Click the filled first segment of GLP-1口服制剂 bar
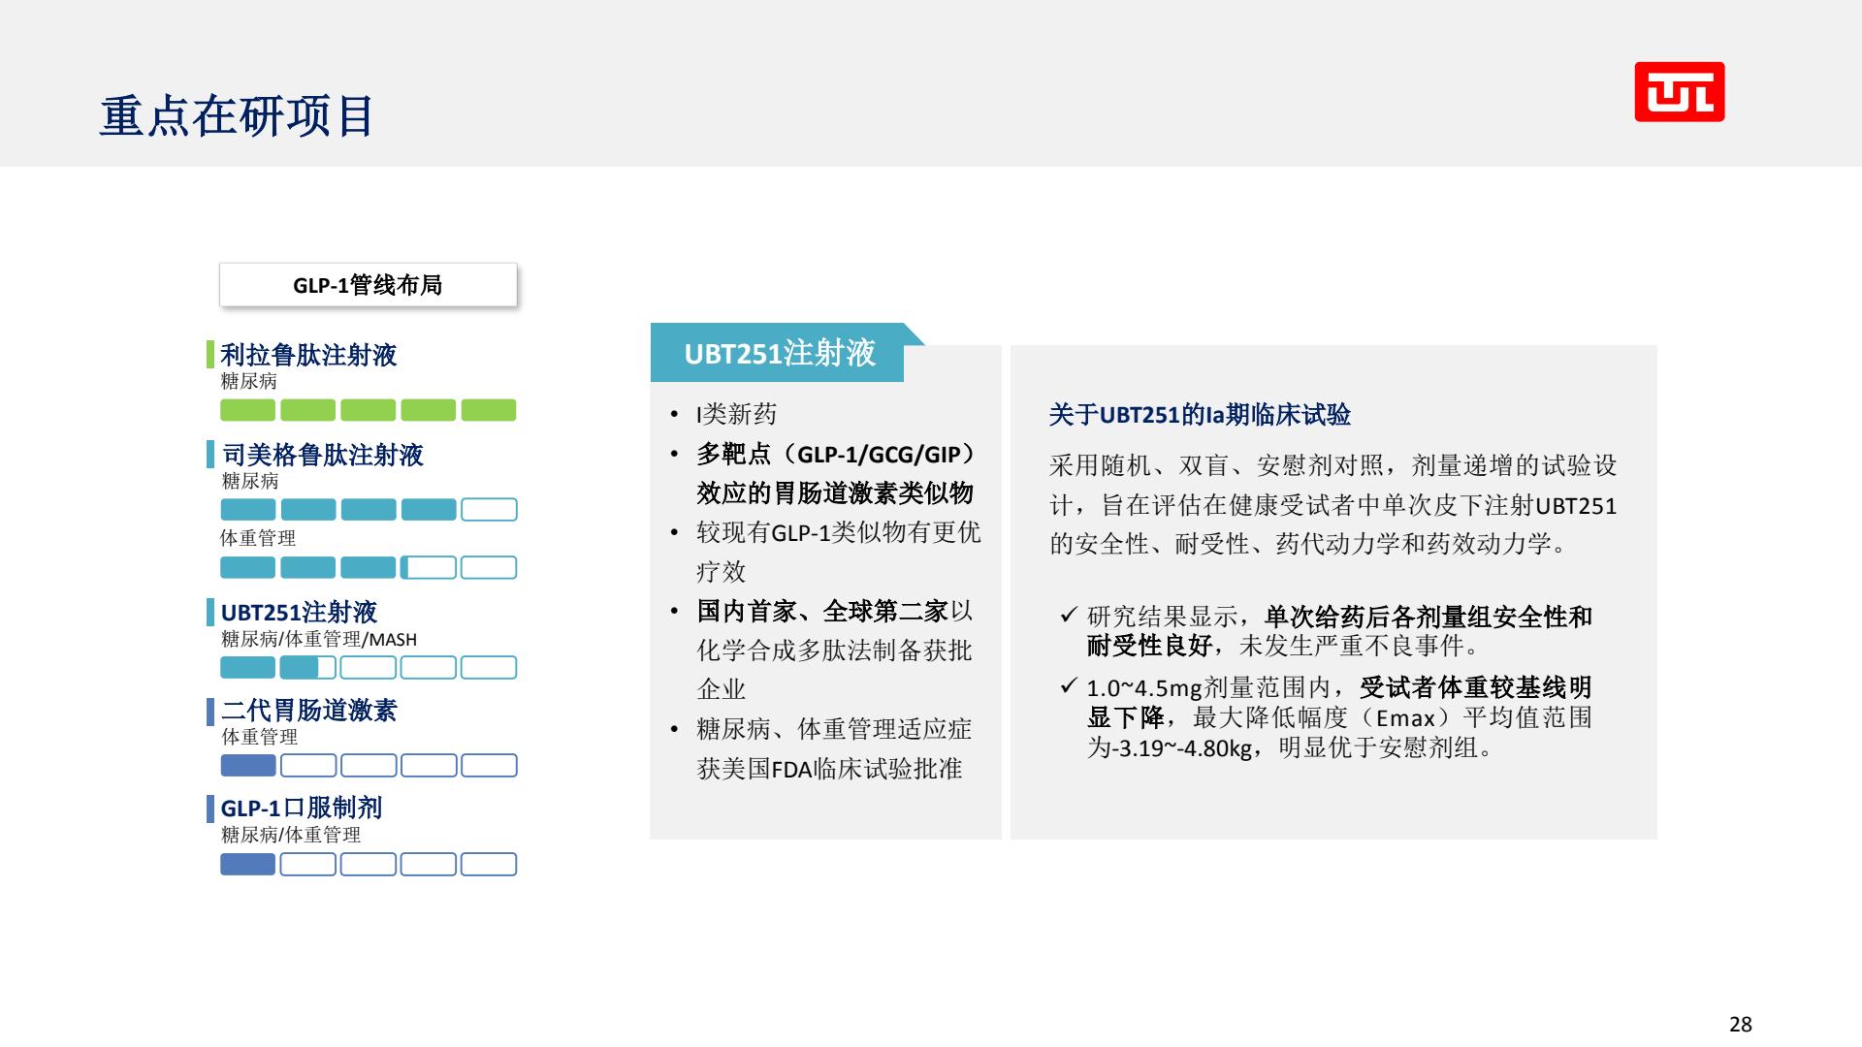This screenshot has height=1047, width=1862. [247, 864]
